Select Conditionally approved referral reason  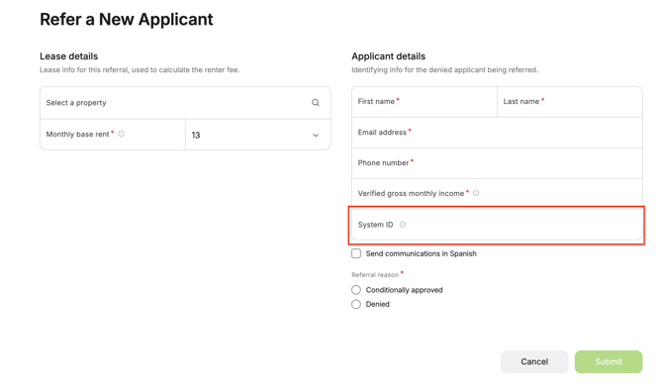pos(356,290)
